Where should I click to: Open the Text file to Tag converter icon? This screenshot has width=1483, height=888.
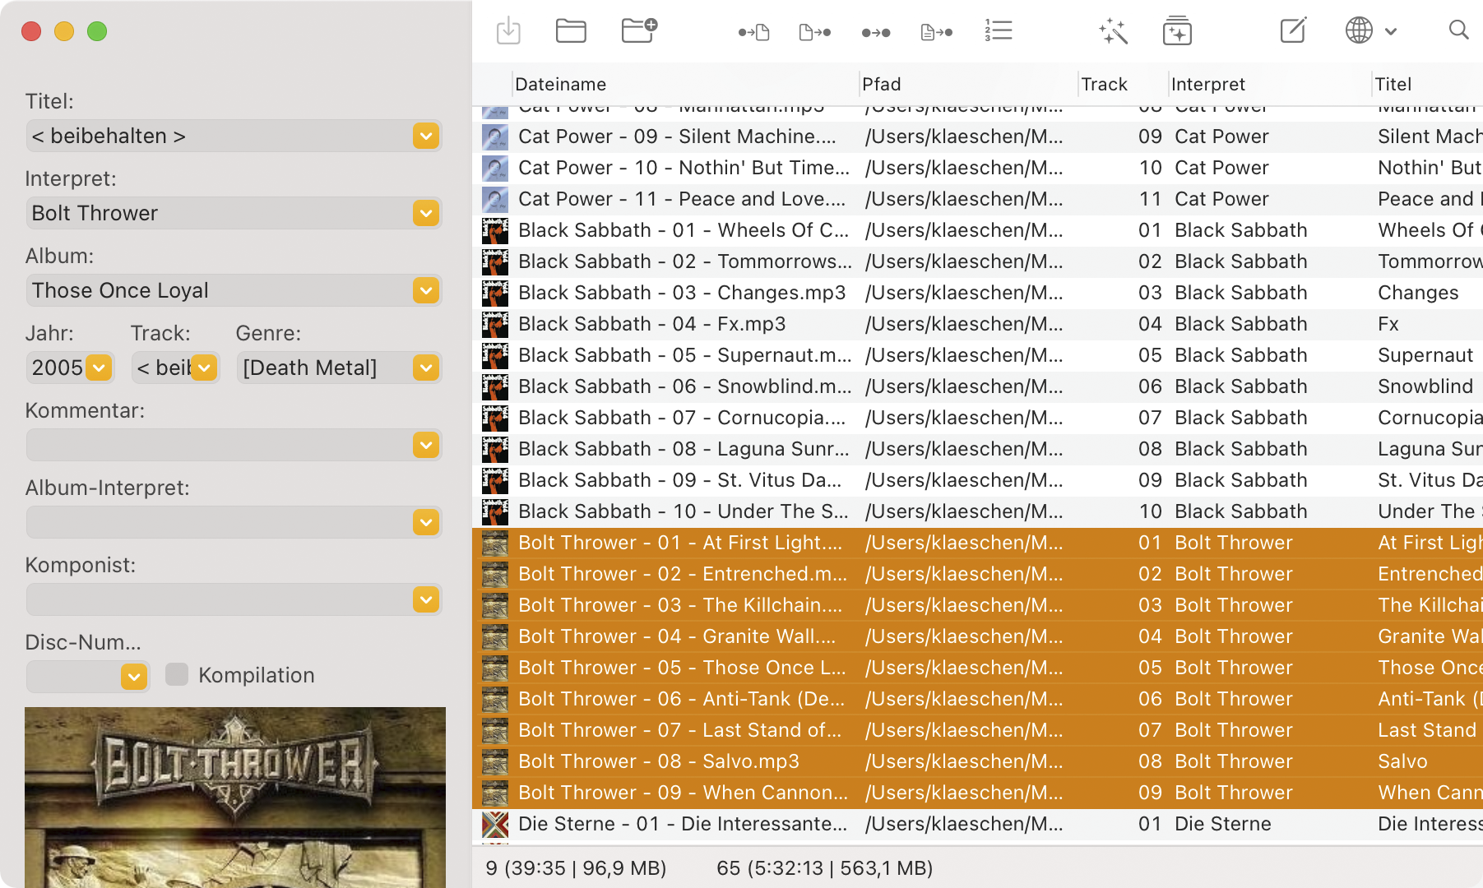(937, 32)
